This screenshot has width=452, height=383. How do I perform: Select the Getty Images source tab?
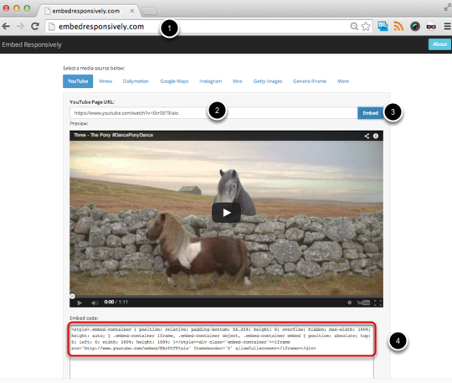coord(268,81)
